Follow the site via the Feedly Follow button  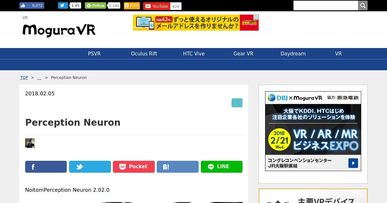[x=95, y=5]
